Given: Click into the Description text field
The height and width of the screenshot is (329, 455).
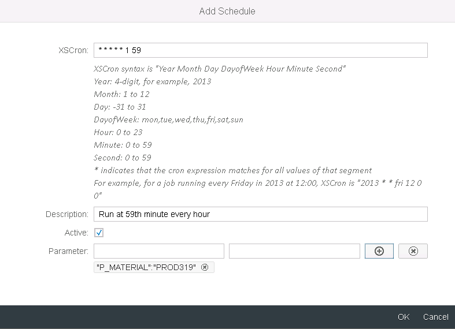Looking at the screenshot, I should coord(260,214).
